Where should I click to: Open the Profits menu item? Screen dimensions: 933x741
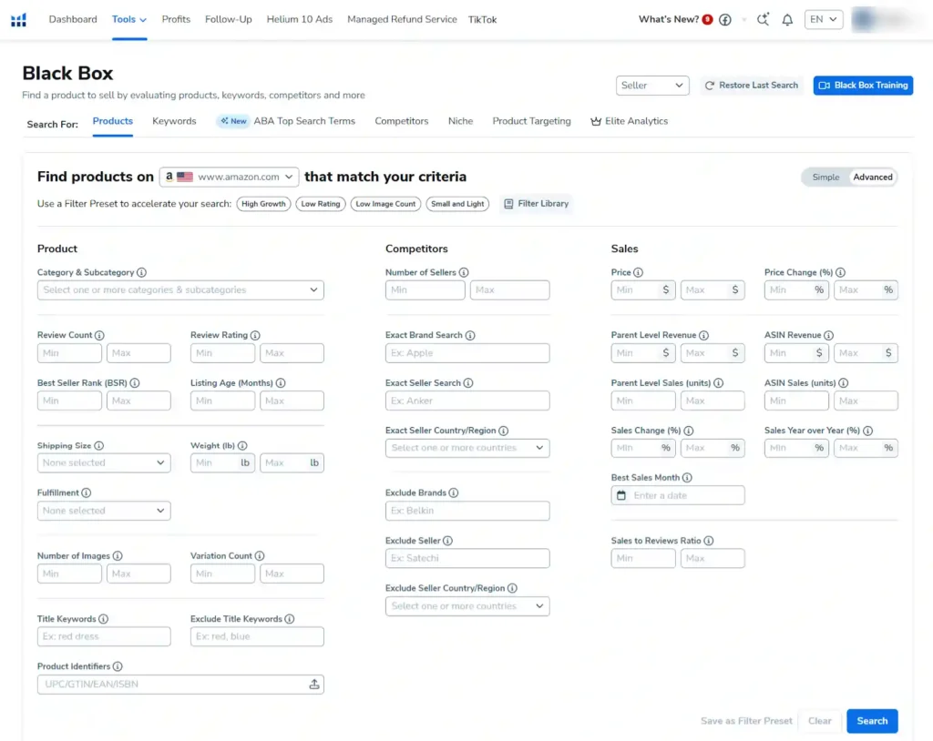[176, 19]
